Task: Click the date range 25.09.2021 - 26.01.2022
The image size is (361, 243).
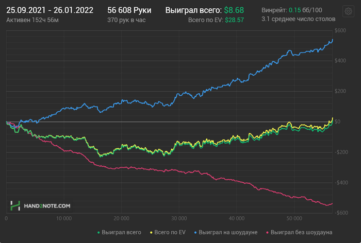Action: (50, 10)
